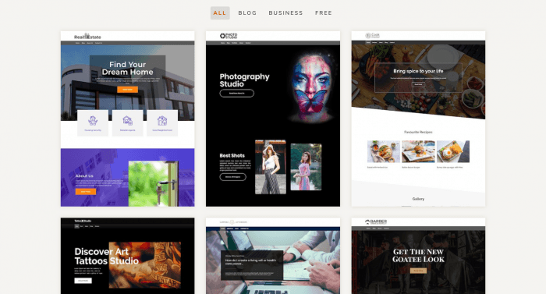Open the burger recipe thumbnail
The width and height of the screenshot is (546, 294).
click(418, 151)
